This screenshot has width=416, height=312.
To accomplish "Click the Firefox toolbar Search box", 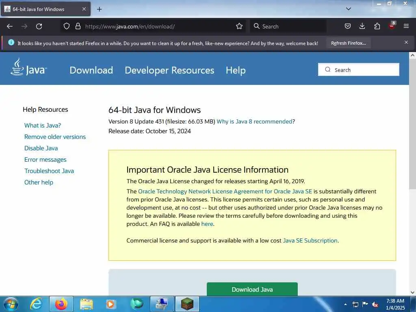I will (x=288, y=26).
